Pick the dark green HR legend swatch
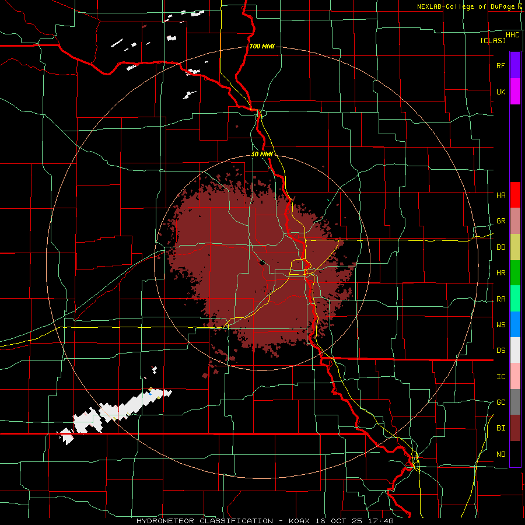525x525 pixels. (515, 273)
